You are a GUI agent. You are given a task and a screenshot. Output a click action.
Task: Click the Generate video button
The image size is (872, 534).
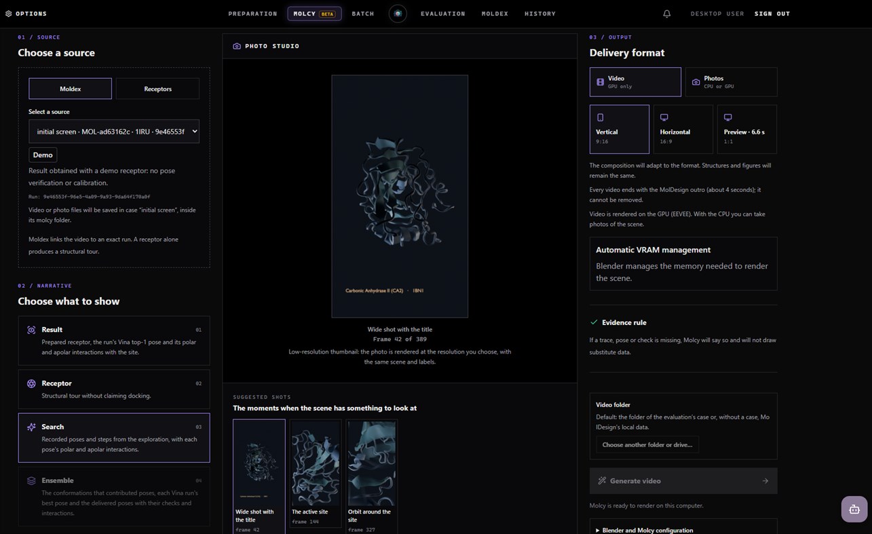click(x=683, y=480)
